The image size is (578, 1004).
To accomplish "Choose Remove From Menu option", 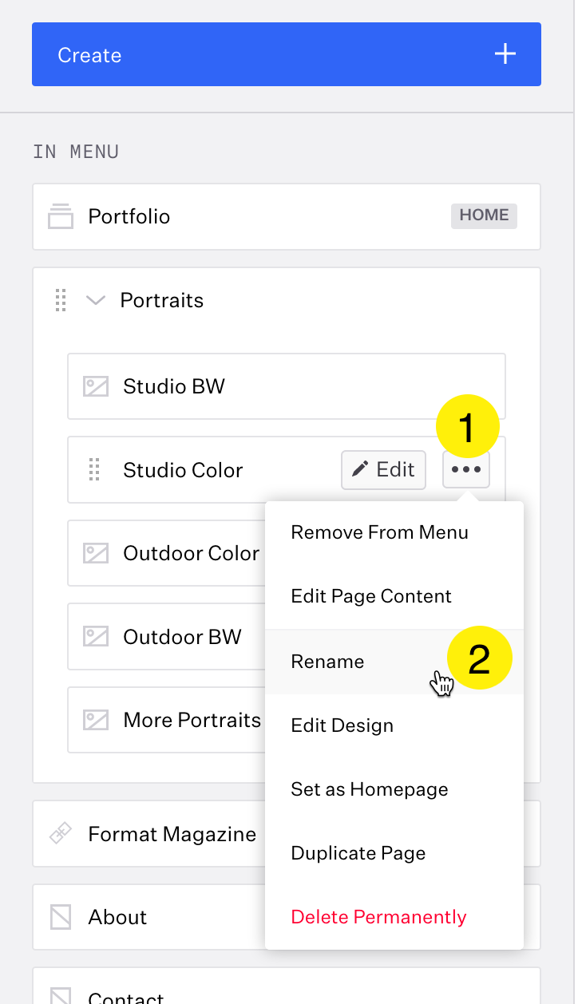I will [x=379, y=532].
